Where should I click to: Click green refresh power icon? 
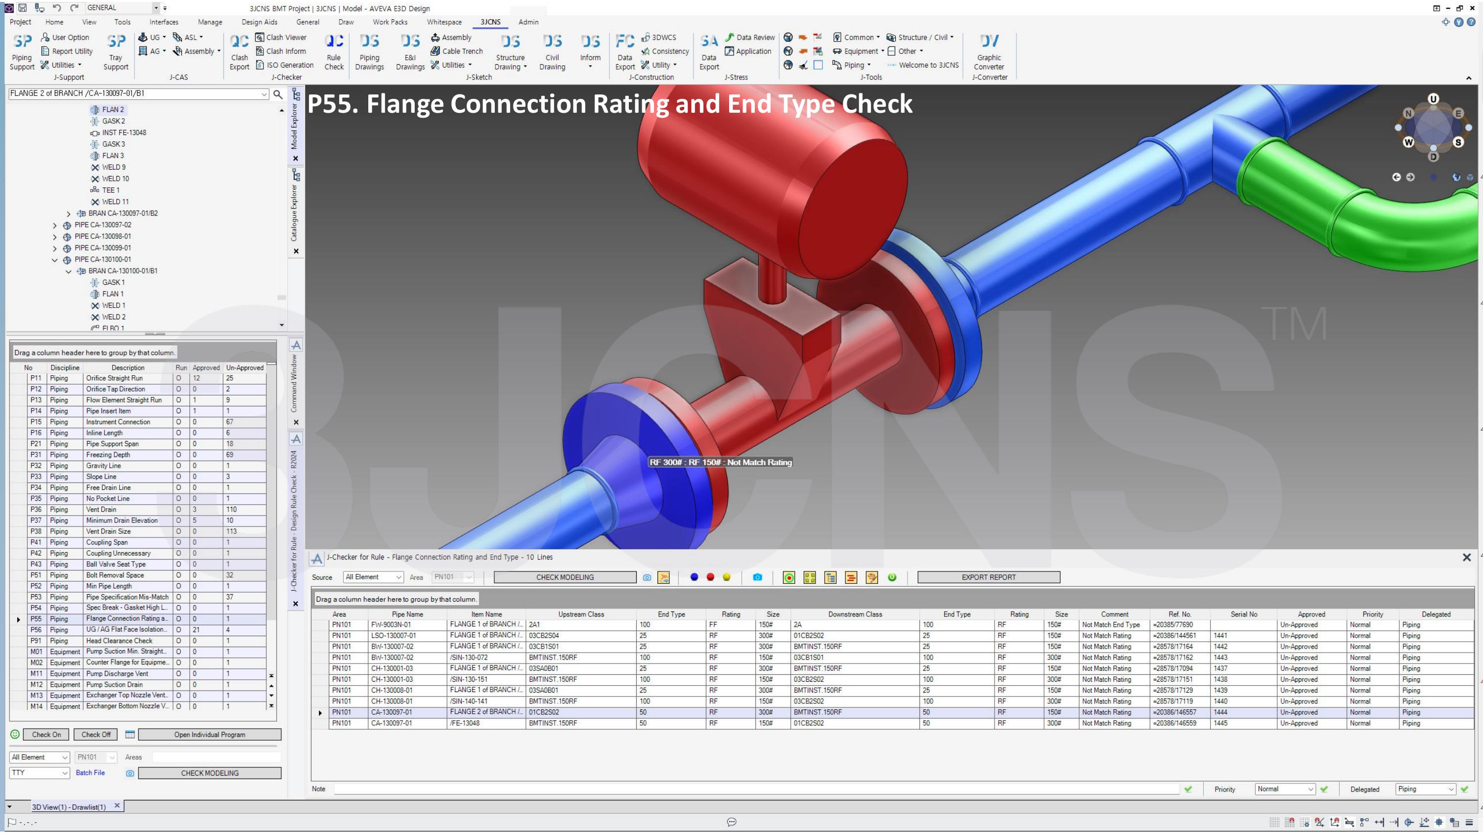[892, 577]
